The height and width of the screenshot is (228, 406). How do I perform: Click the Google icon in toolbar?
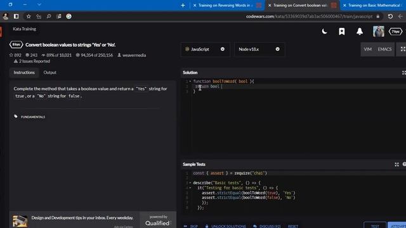(x=69, y=16)
